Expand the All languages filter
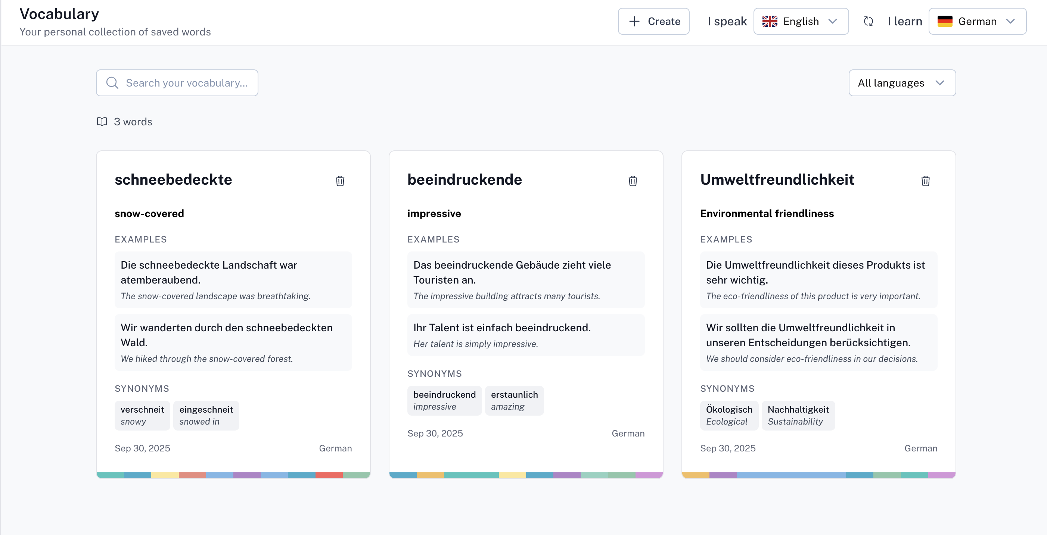Image resolution: width=1047 pixels, height=535 pixels. (x=901, y=83)
